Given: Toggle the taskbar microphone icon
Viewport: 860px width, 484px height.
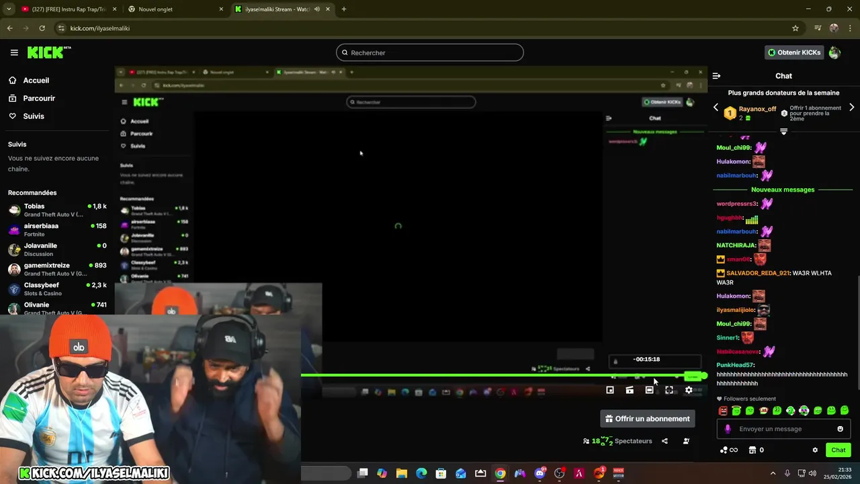Looking at the screenshot, I should point(787,473).
